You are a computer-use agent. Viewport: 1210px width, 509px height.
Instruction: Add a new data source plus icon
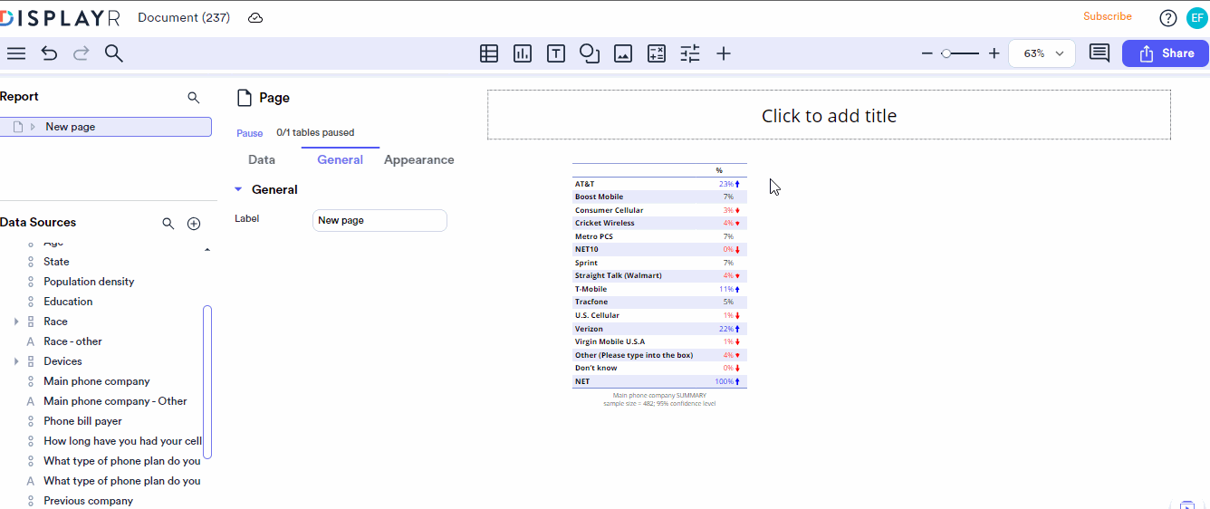click(x=194, y=223)
